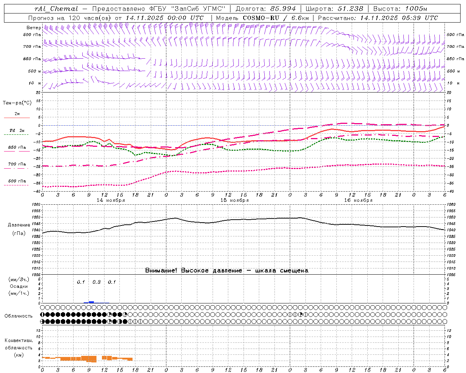
Task: Click the 0.3 precipitation amount value
Action: coord(96,282)
